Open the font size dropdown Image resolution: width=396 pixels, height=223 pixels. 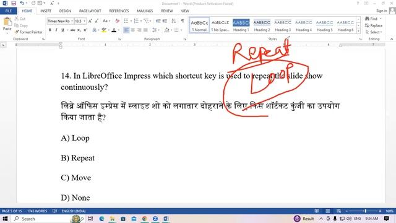pos(85,21)
